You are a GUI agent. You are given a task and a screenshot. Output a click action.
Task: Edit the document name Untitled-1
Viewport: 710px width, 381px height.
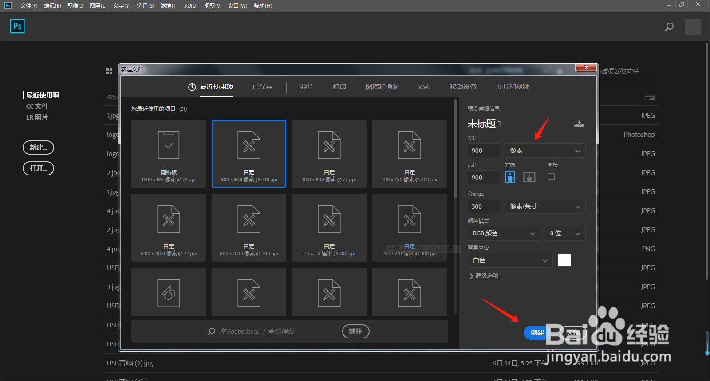pos(518,124)
